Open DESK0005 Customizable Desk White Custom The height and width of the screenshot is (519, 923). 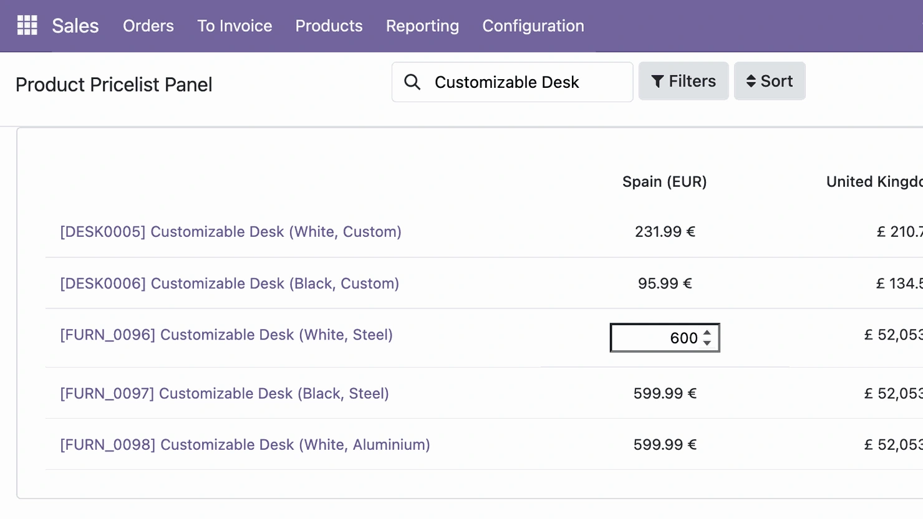point(230,231)
